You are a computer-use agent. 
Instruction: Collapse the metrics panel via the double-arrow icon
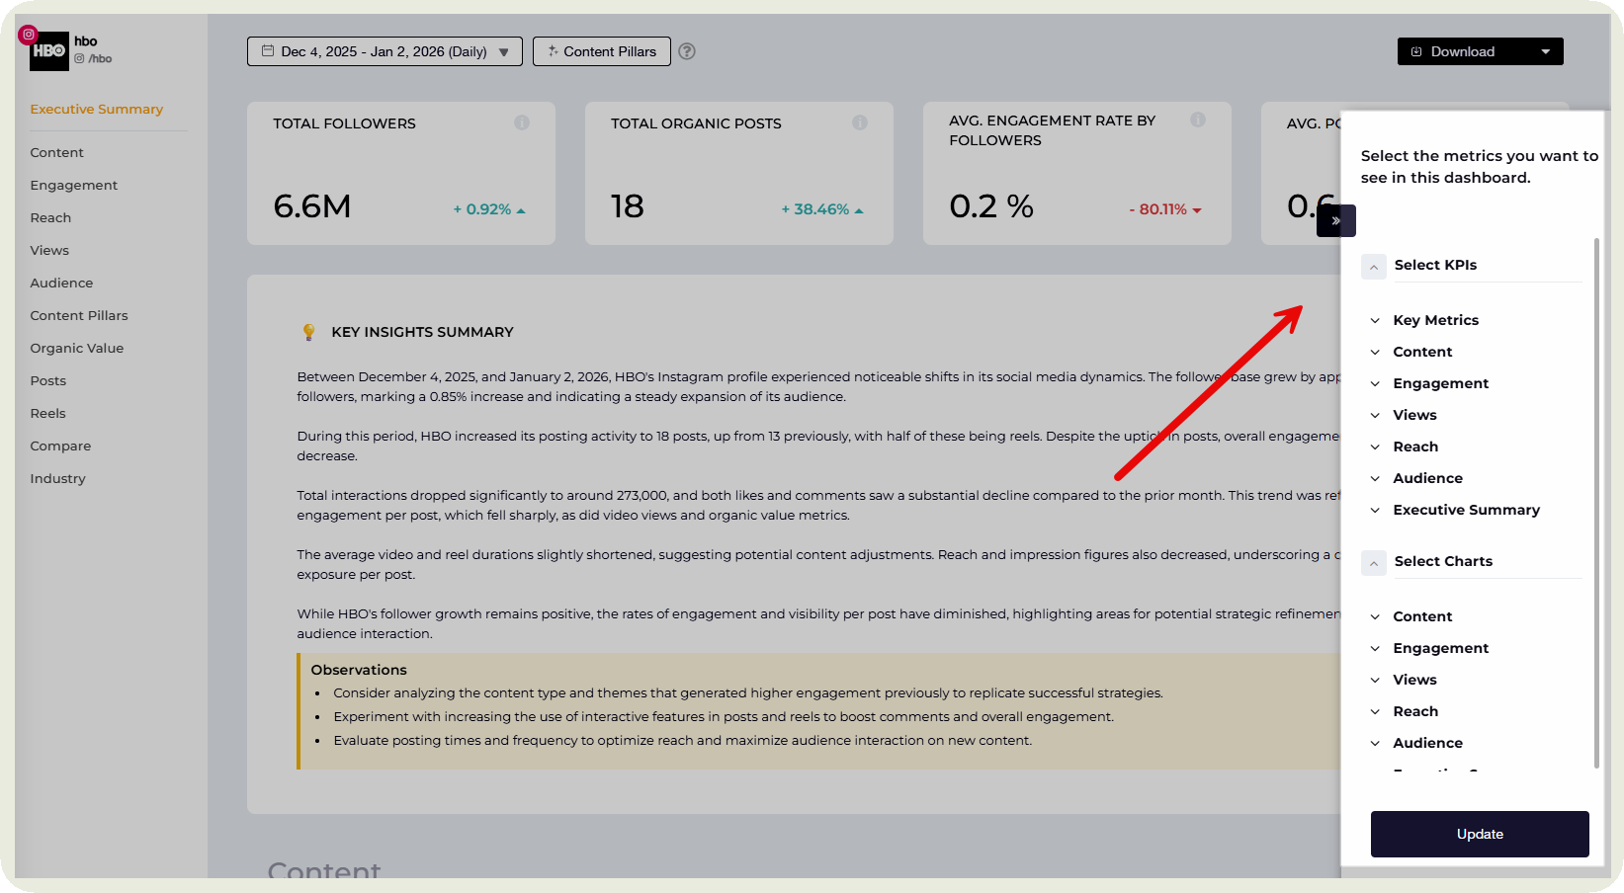tap(1335, 220)
